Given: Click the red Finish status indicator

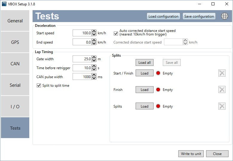Looking at the screenshot, I should 158,89.
